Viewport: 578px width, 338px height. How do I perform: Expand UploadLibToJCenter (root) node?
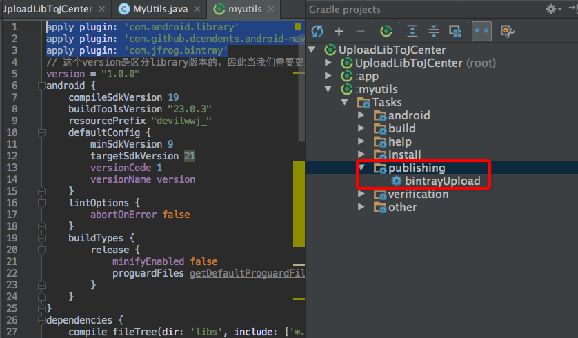point(328,63)
